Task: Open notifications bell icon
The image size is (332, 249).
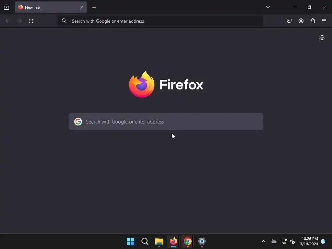Action: 323,241
